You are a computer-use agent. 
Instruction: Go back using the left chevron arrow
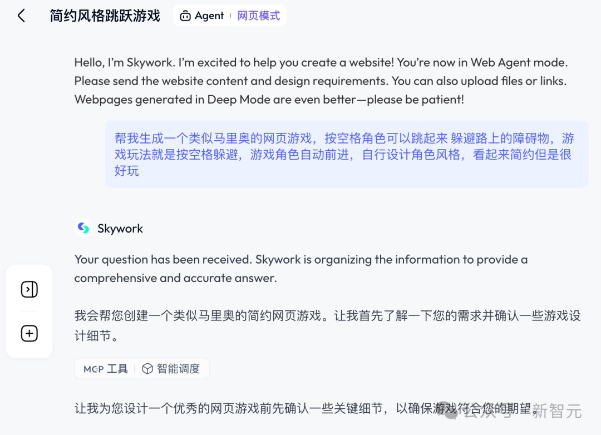[22, 16]
